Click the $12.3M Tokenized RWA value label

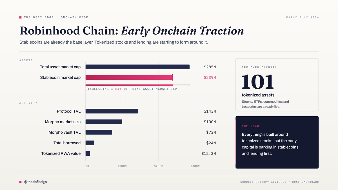pyautogui.click(x=209, y=153)
